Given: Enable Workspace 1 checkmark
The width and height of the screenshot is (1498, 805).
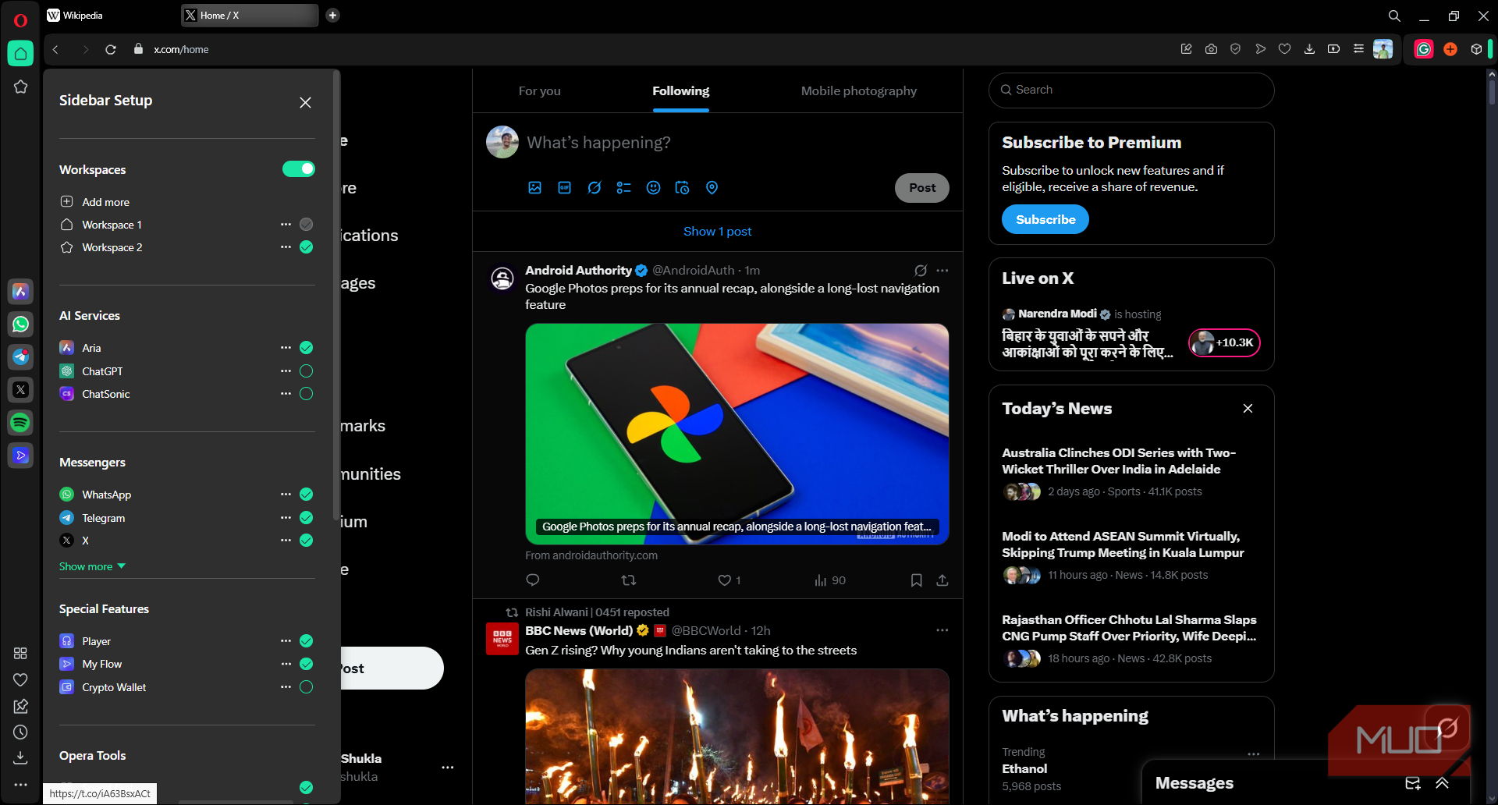Looking at the screenshot, I should pos(307,224).
